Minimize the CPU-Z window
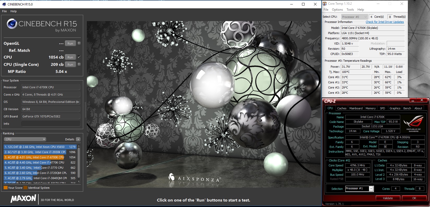This screenshot has height=207, width=430. pos(413,100)
